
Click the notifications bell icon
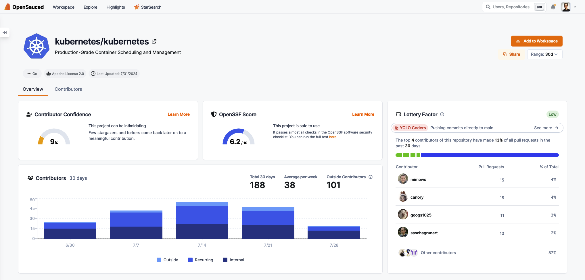[553, 7]
